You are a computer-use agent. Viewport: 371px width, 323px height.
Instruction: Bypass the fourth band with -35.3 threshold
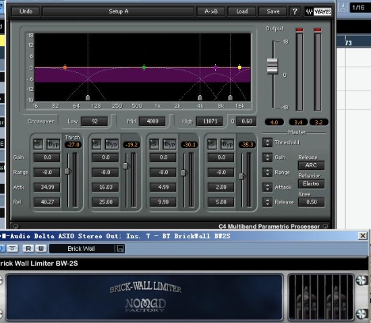[227, 144]
